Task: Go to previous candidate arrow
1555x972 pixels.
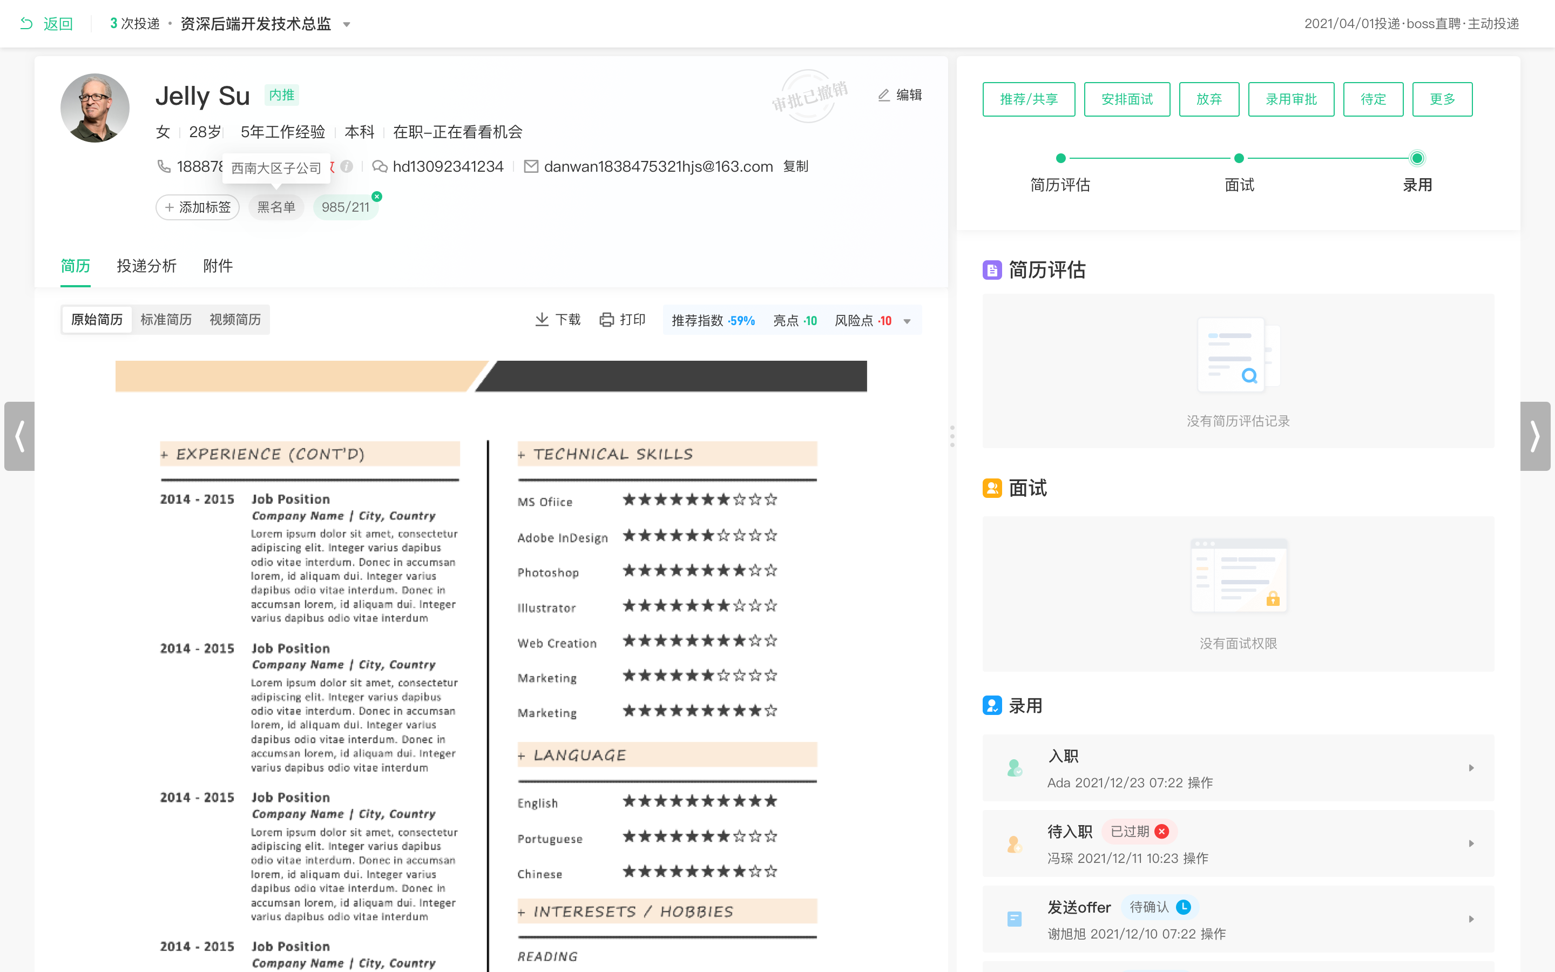Action: 19,436
